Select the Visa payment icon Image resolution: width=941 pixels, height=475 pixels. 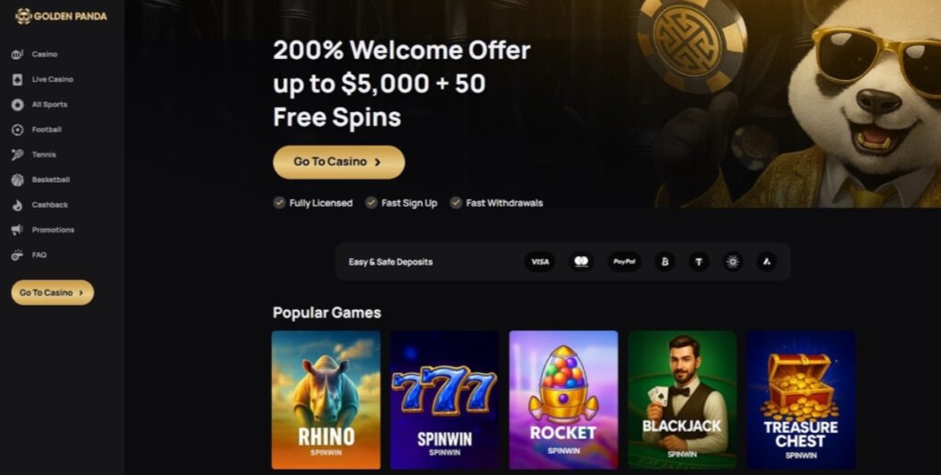539,262
